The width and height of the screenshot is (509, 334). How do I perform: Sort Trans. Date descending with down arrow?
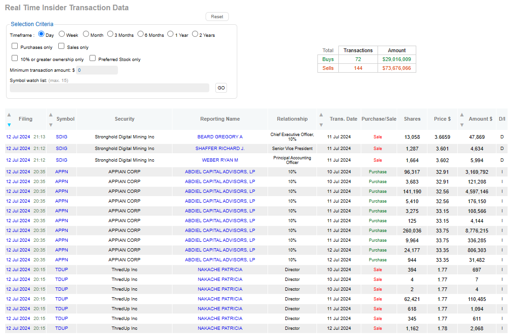click(x=321, y=125)
